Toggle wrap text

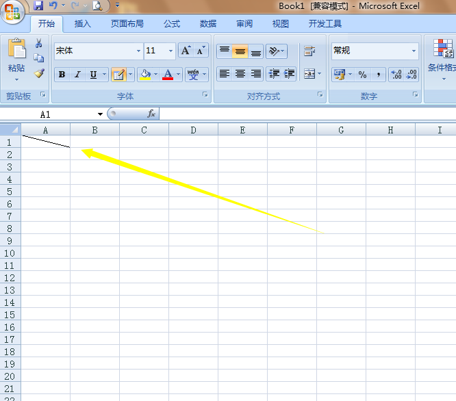tap(309, 51)
